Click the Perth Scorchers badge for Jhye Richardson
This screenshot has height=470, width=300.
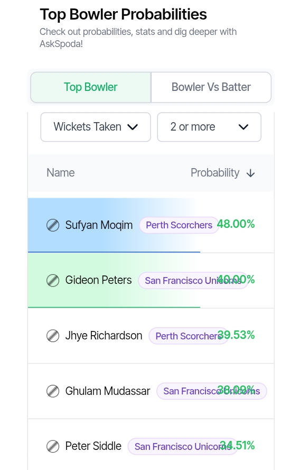(x=189, y=336)
